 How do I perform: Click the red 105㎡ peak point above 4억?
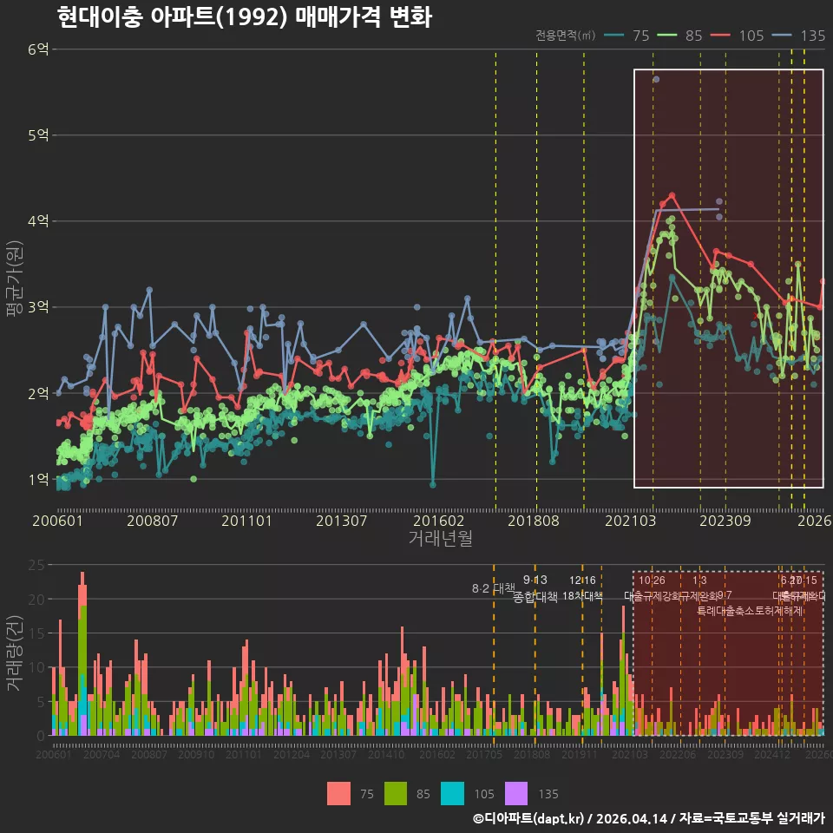tap(672, 195)
